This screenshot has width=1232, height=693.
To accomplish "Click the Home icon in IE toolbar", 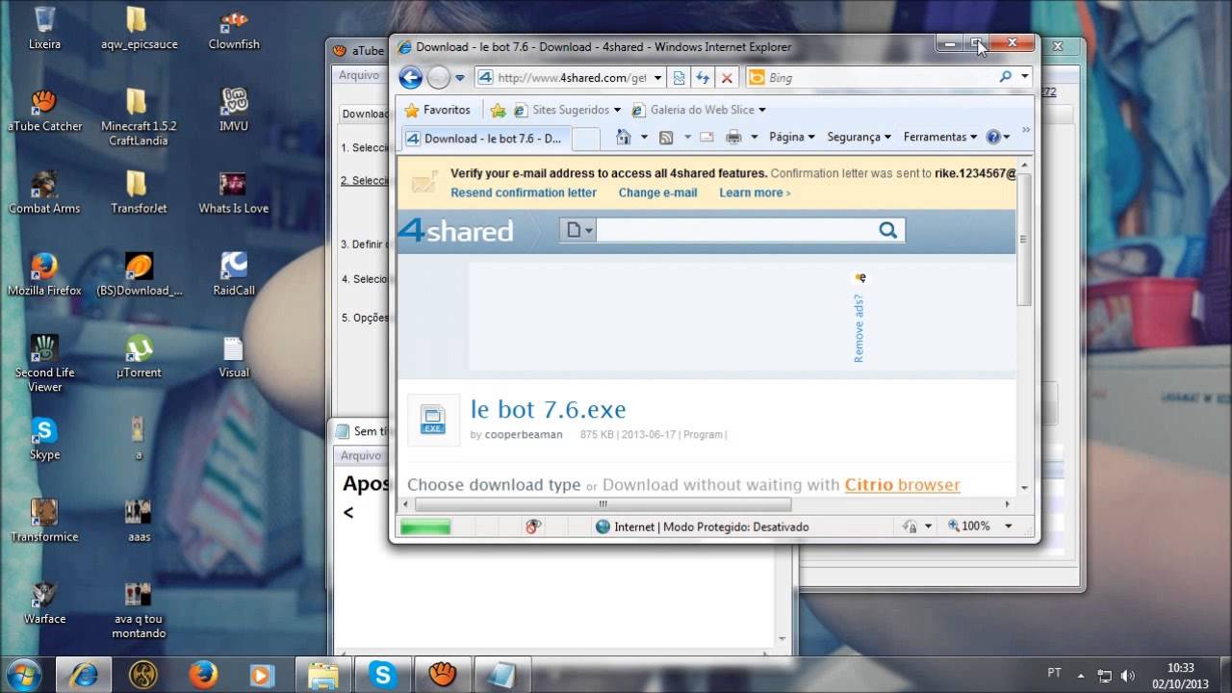I will click(x=623, y=138).
